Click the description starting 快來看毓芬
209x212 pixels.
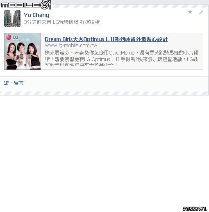(122, 53)
